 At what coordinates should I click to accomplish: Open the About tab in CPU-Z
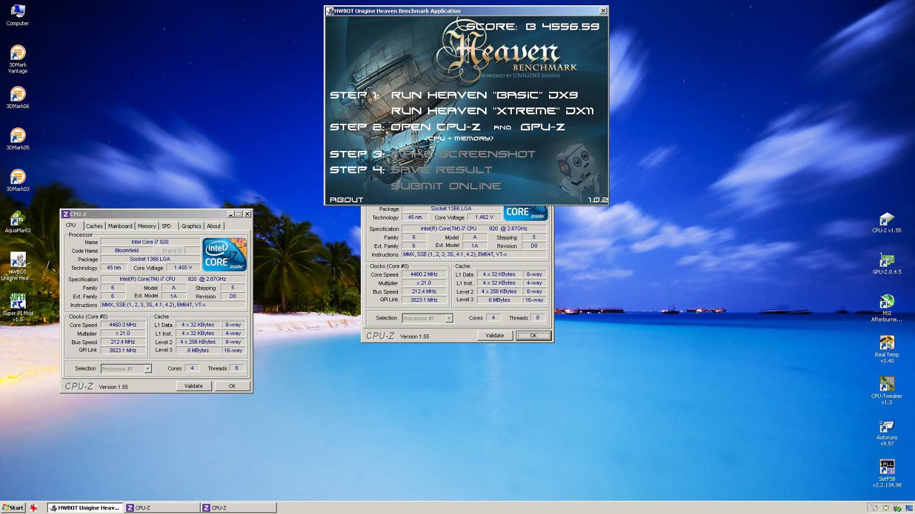(214, 226)
